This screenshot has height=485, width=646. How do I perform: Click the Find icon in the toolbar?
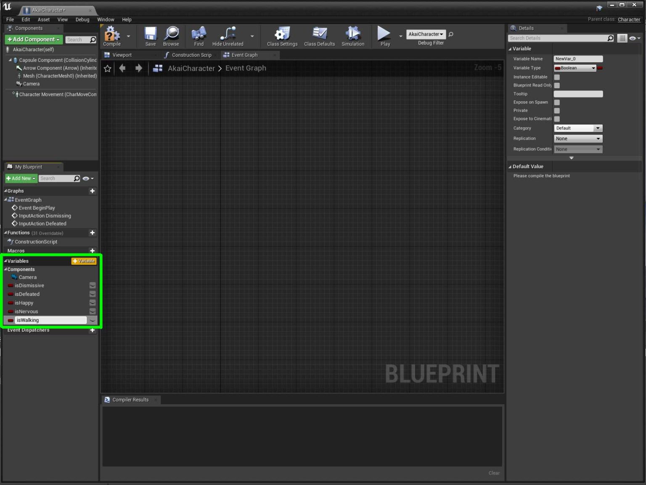point(199,34)
